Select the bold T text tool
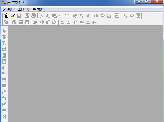 4,37
